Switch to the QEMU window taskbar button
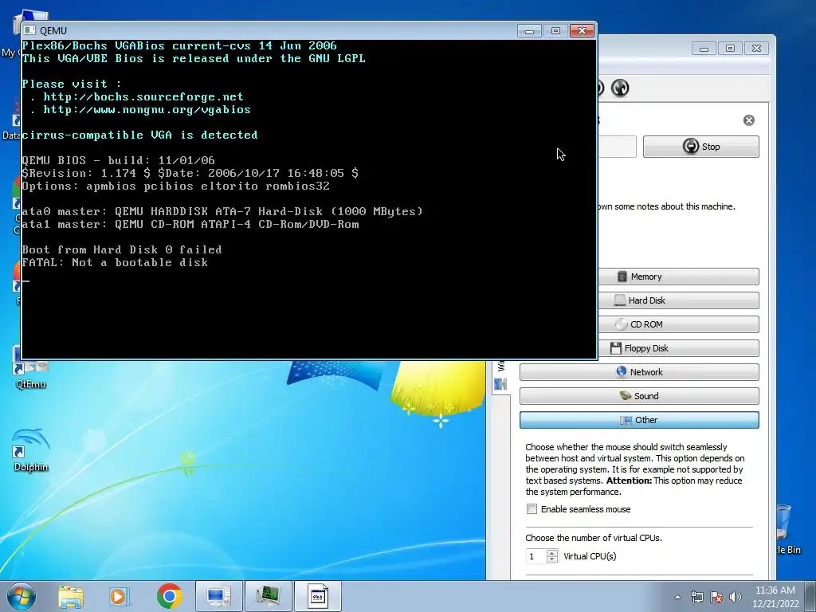 point(318,596)
